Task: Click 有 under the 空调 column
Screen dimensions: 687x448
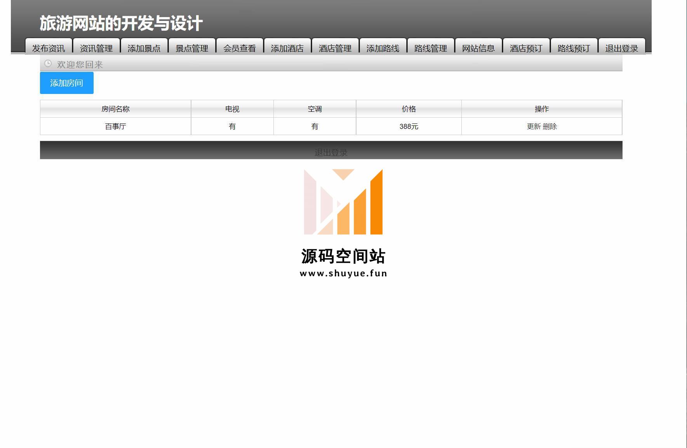Action: (315, 127)
